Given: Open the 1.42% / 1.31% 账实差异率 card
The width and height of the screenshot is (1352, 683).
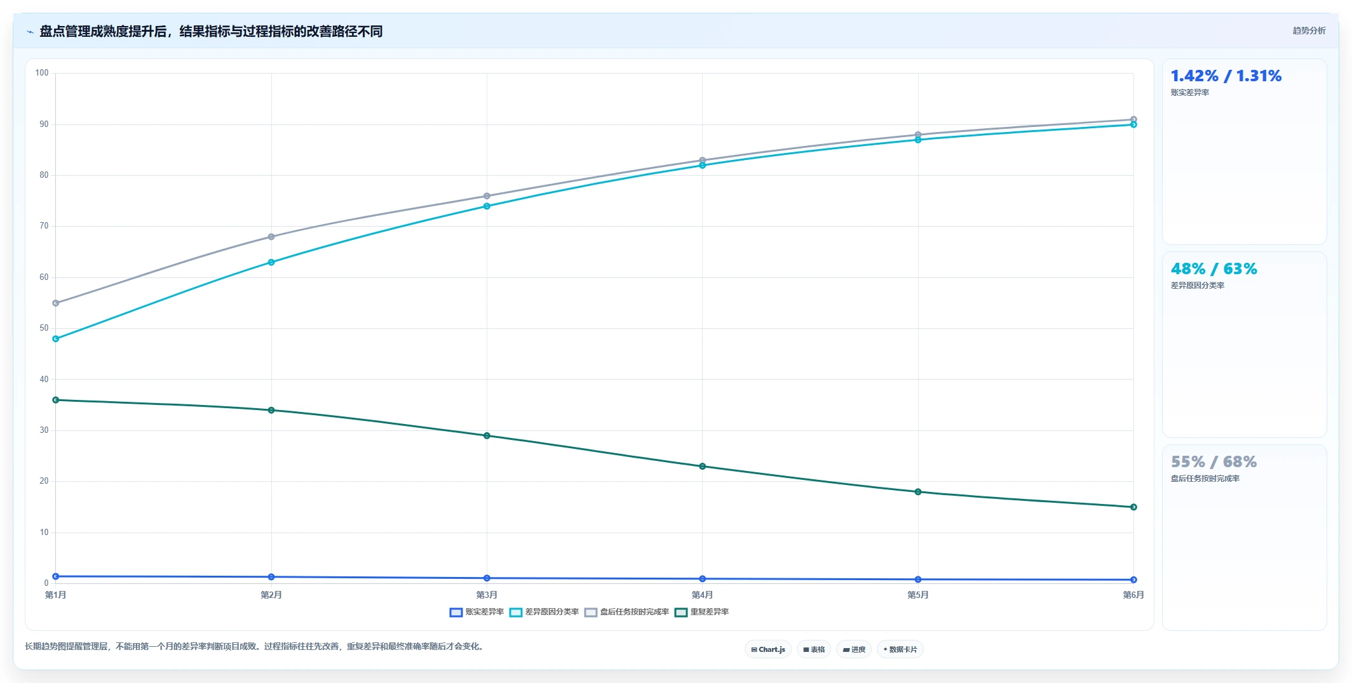Looking at the screenshot, I should [1244, 152].
